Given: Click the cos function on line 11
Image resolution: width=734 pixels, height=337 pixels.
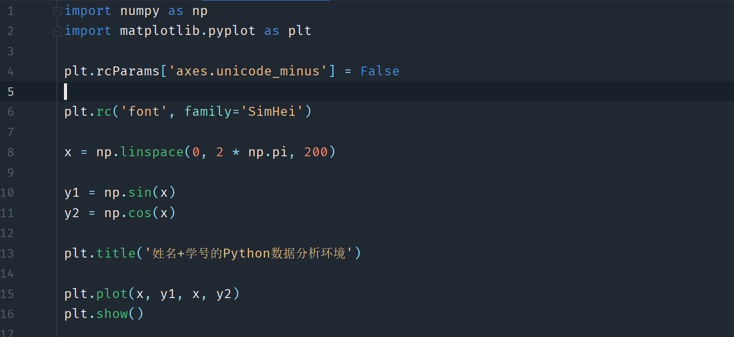Looking at the screenshot, I should click(140, 213).
